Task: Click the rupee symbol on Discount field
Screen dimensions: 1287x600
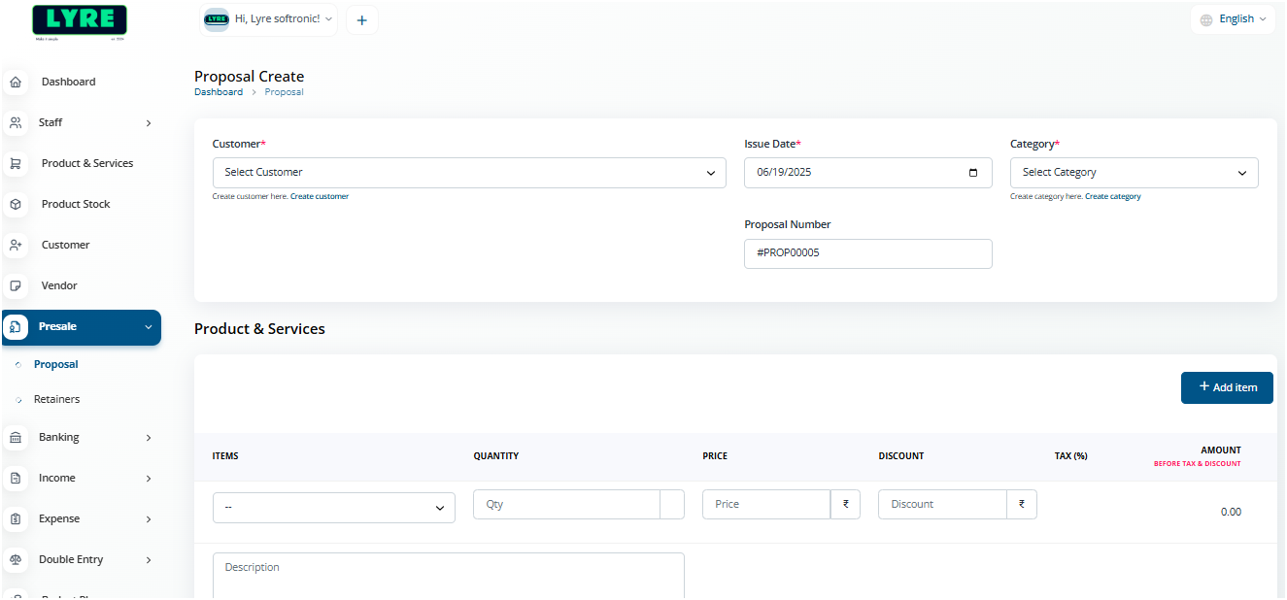Action: [x=1021, y=504]
